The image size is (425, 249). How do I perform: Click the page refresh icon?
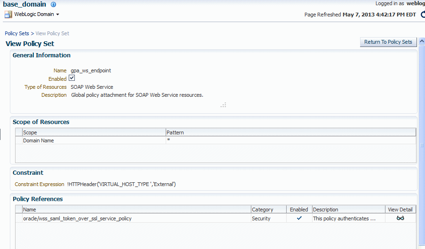423,15
